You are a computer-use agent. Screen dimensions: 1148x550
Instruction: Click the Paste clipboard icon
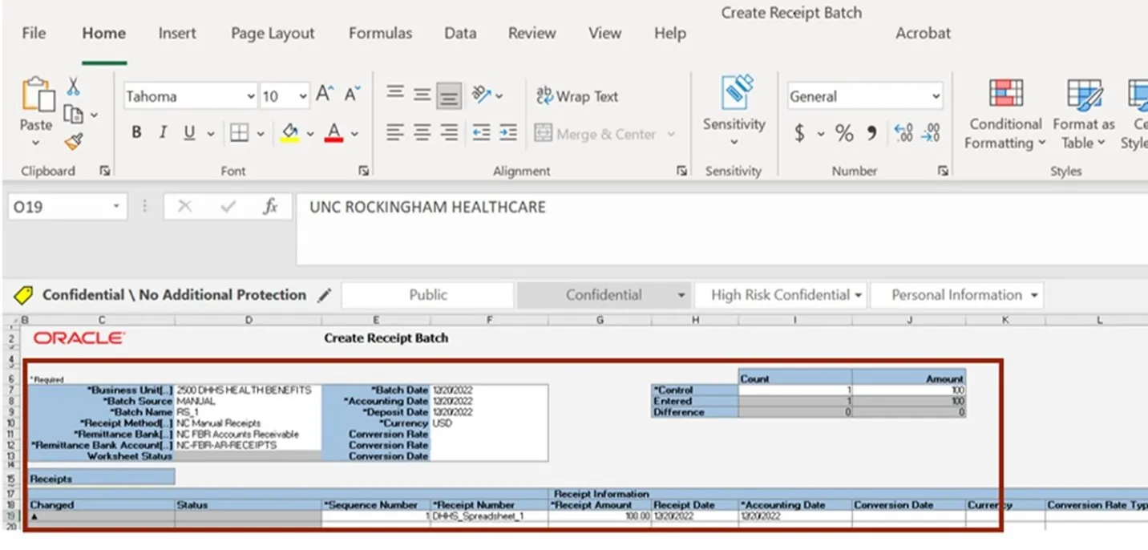click(x=37, y=95)
